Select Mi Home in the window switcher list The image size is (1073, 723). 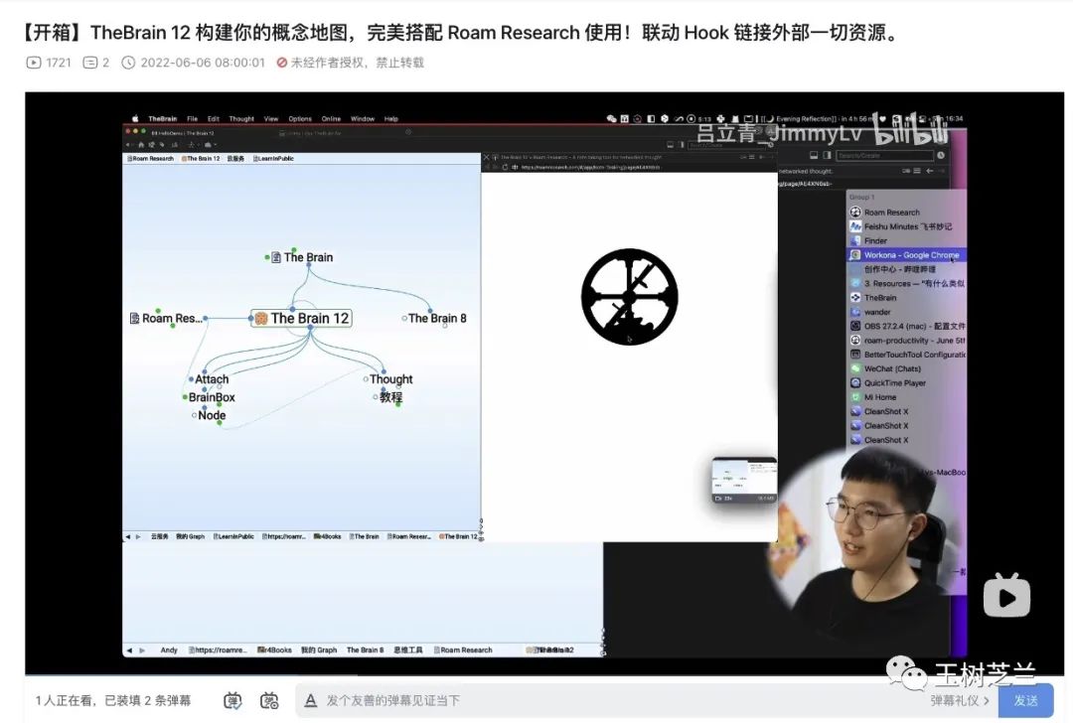tap(907, 397)
